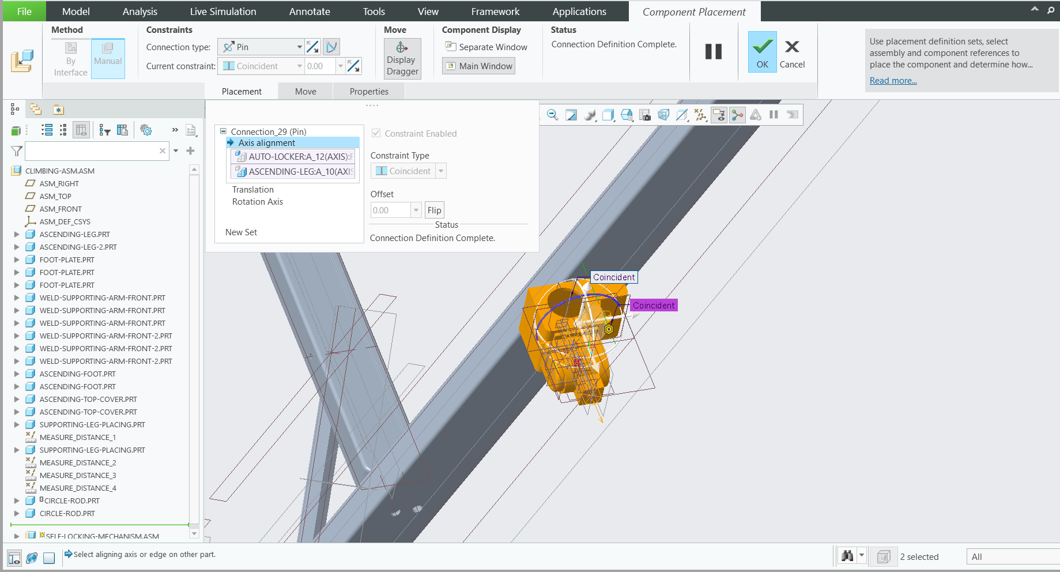
Task: Click inside the model tree search field
Action: 92,150
